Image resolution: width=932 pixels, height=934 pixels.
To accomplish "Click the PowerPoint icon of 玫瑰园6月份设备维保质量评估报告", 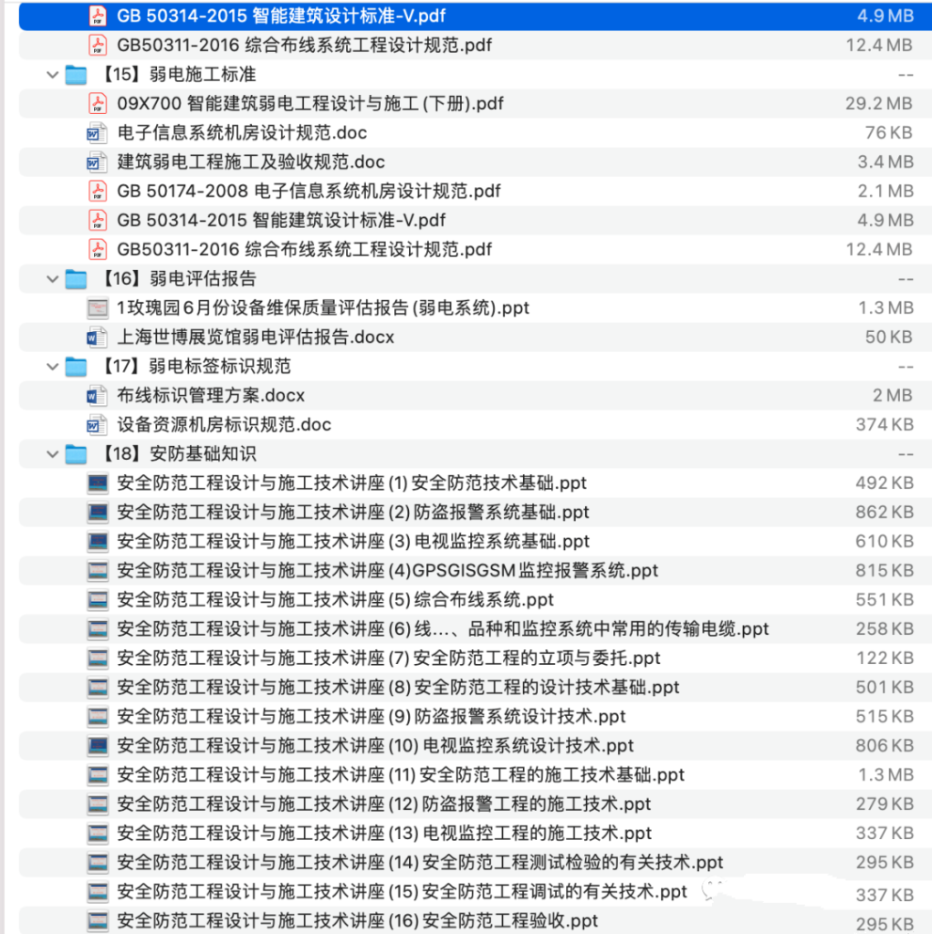I will [97, 307].
